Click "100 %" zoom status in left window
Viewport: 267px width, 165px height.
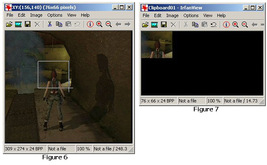[x=83, y=149]
